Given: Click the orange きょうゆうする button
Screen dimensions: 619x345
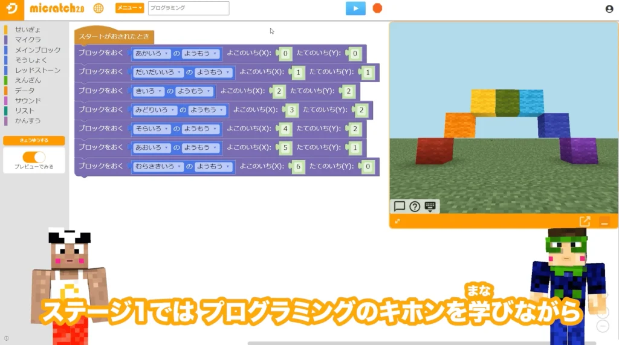Looking at the screenshot, I should [x=34, y=140].
